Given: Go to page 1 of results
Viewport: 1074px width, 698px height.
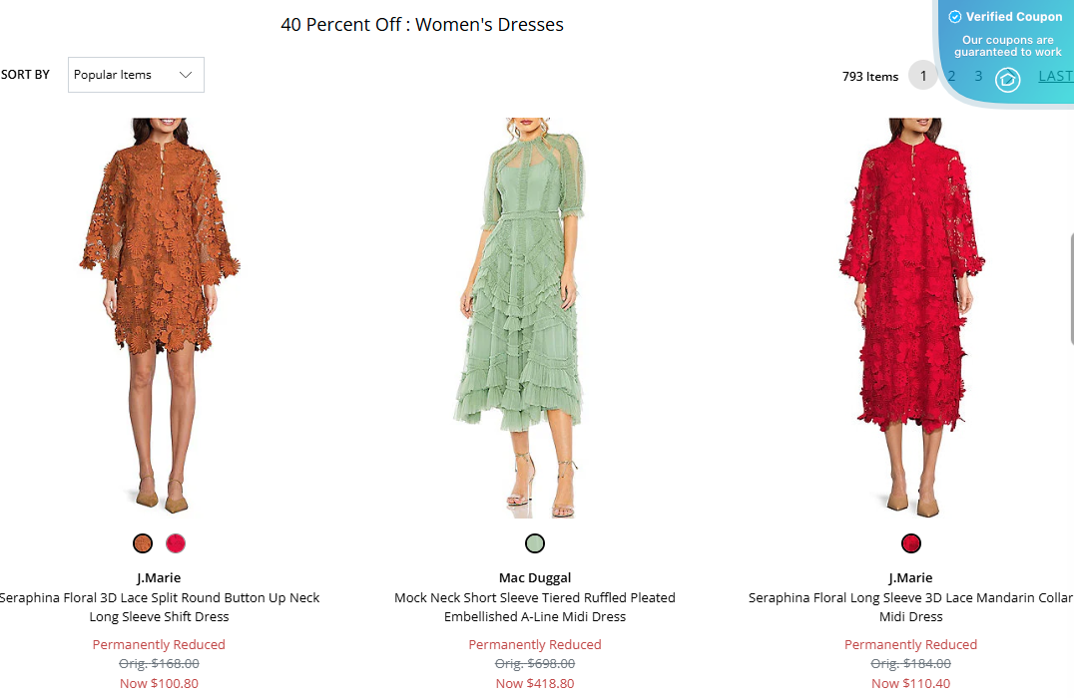Looking at the screenshot, I should 923,76.
